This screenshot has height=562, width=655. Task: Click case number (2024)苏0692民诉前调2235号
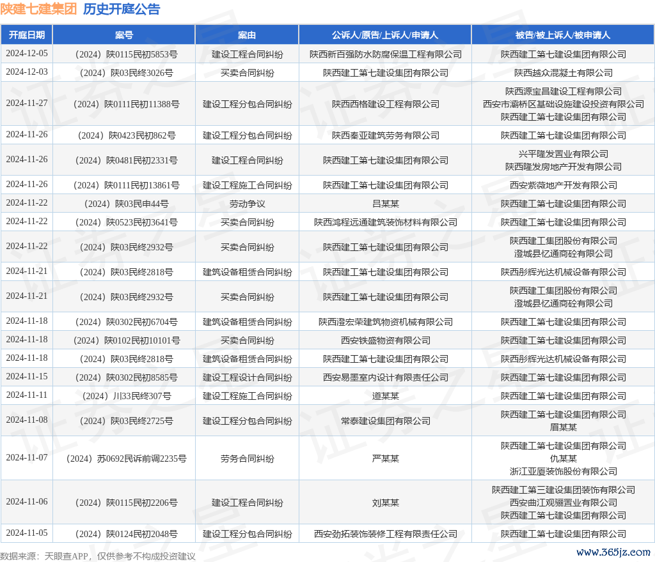pos(126,459)
